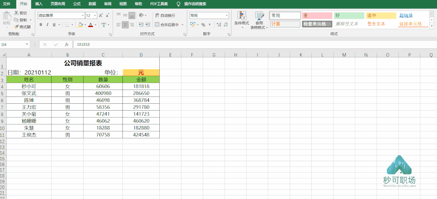Screen dimensions: 437x199
Task: Select column D header
Action: pos(141,55)
